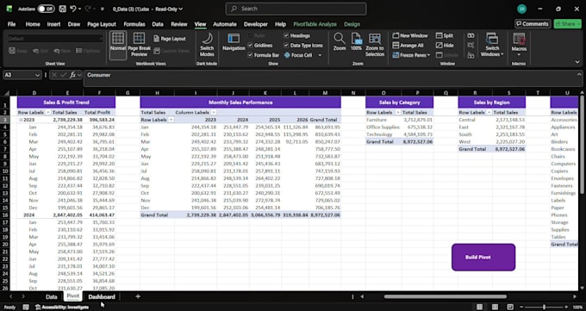Image resolution: width=586 pixels, height=311 pixels.
Task: Collapse the 2023 group in pivot
Action: coord(21,120)
